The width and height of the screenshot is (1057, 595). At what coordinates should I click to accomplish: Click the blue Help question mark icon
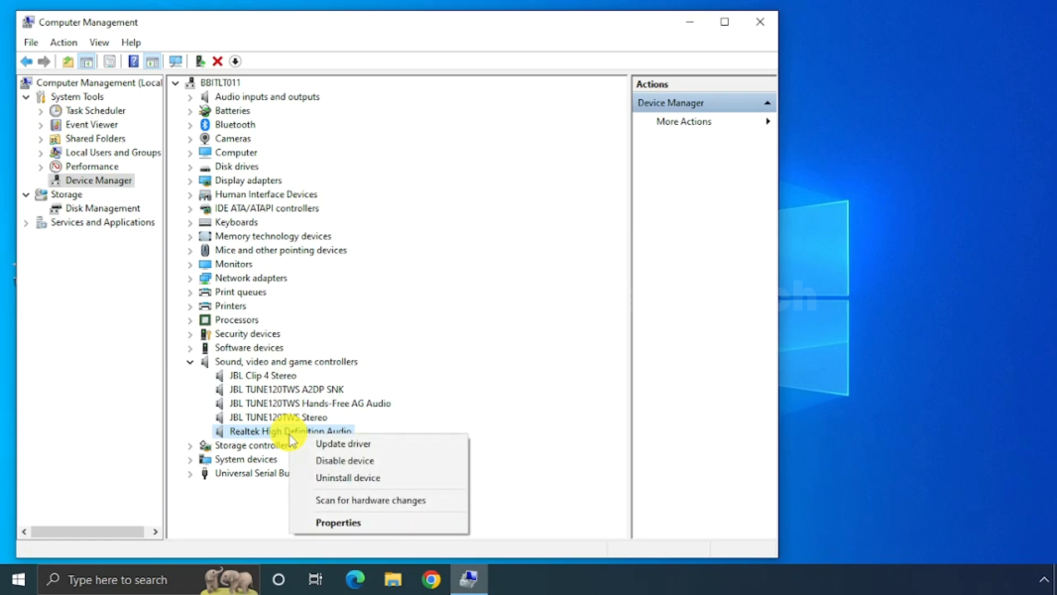[x=134, y=62]
